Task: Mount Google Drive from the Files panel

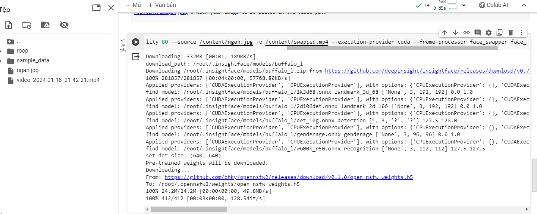Action: point(45,25)
